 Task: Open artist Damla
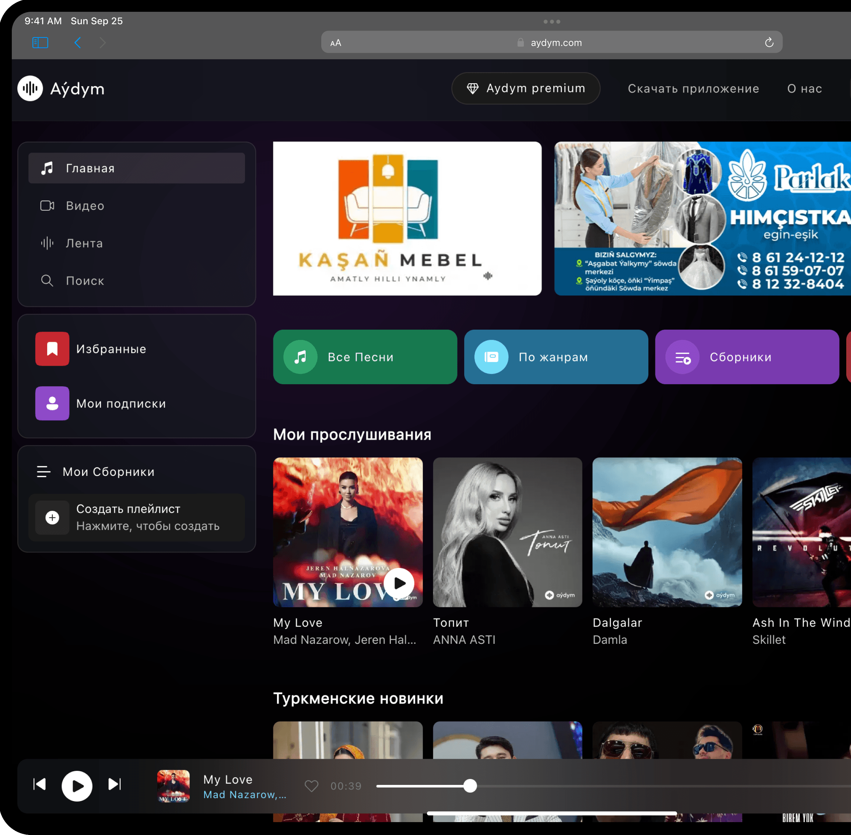tap(610, 640)
